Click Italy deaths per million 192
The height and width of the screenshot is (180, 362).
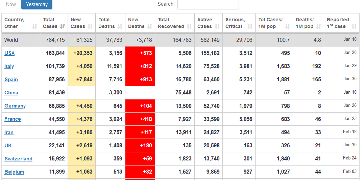click(316, 66)
